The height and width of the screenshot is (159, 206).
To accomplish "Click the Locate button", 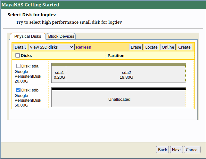I will pos(151,47).
